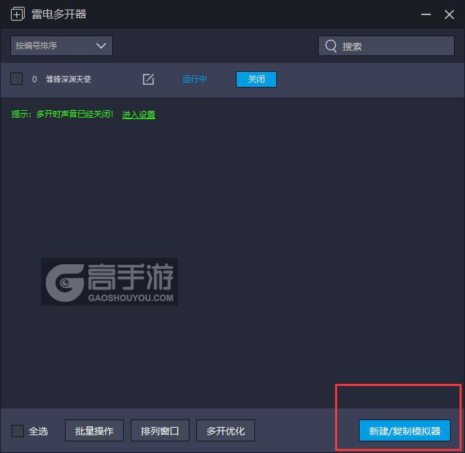The image size is (465, 453).
Task: Click the 运行中 status text
Action: [x=194, y=79]
